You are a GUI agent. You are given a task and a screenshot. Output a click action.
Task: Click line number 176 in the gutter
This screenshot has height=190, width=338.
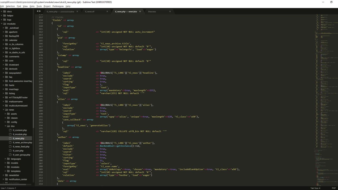tap(41, 73)
